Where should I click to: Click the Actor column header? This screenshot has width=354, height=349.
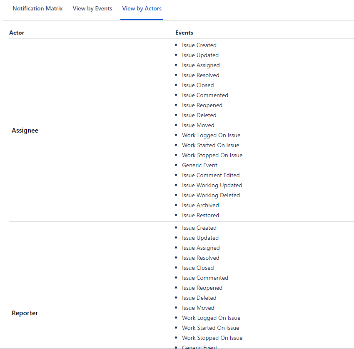point(17,33)
